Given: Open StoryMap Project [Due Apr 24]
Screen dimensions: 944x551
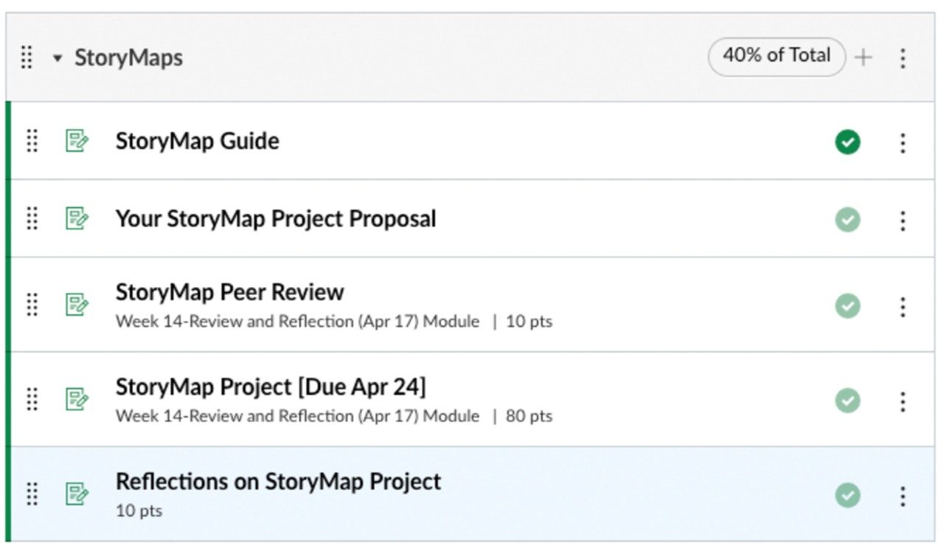Looking at the screenshot, I should coord(271,387).
